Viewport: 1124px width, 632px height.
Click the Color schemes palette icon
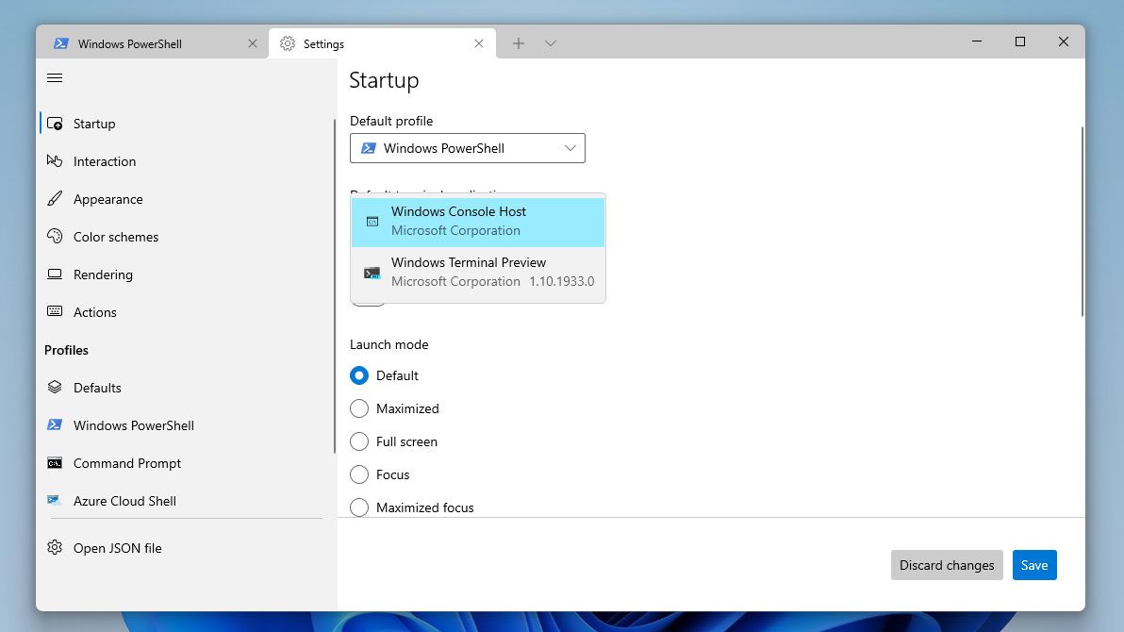click(x=54, y=237)
